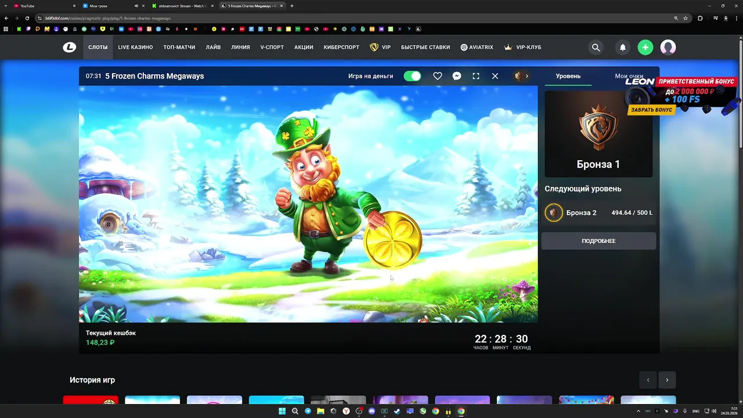The image size is (743, 418).
Task: Switch to the abbramovich Stream browser tab
Action: pyautogui.click(x=182, y=6)
